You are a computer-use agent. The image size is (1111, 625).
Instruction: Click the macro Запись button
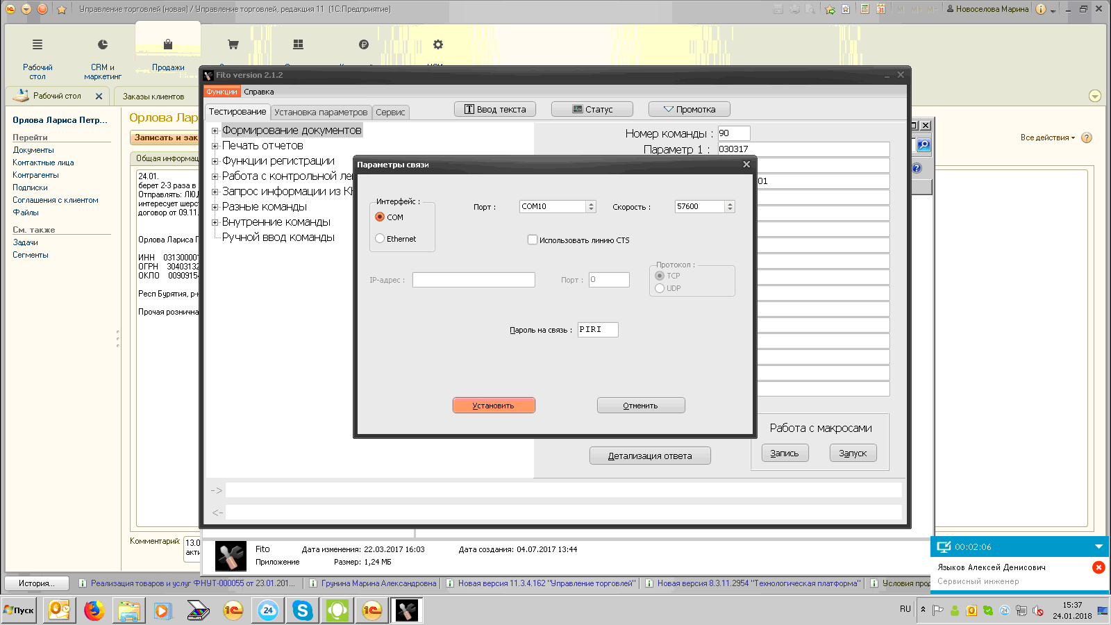(x=785, y=453)
